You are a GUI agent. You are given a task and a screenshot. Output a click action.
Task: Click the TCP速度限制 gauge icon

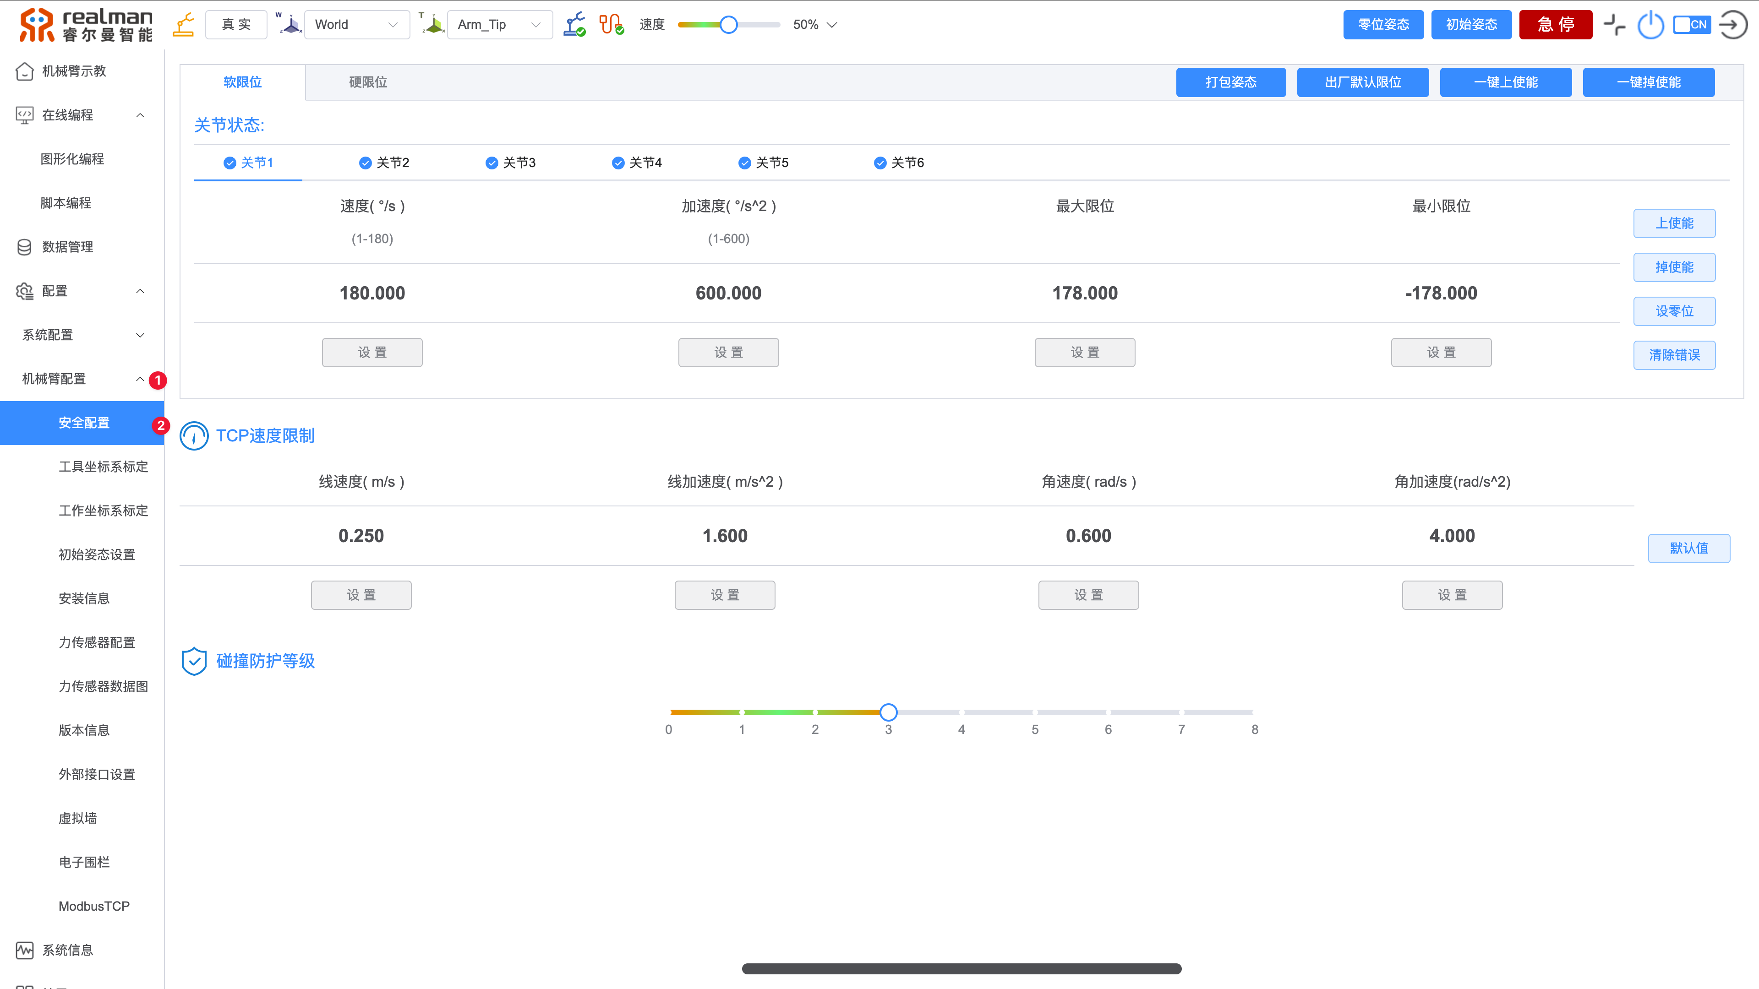click(194, 435)
